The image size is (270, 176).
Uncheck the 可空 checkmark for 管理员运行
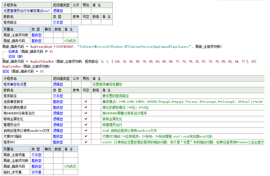tap(86, 125)
